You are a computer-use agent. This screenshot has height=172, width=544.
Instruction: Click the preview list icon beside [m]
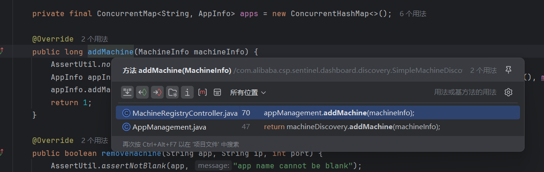[217, 92]
